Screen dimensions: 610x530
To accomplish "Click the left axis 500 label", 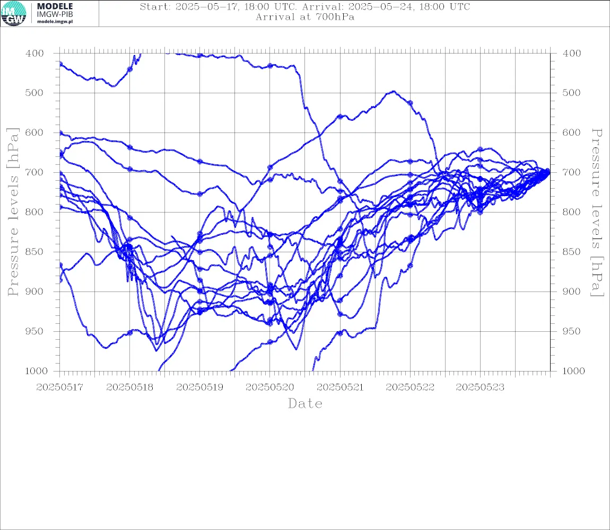I will tap(34, 93).
